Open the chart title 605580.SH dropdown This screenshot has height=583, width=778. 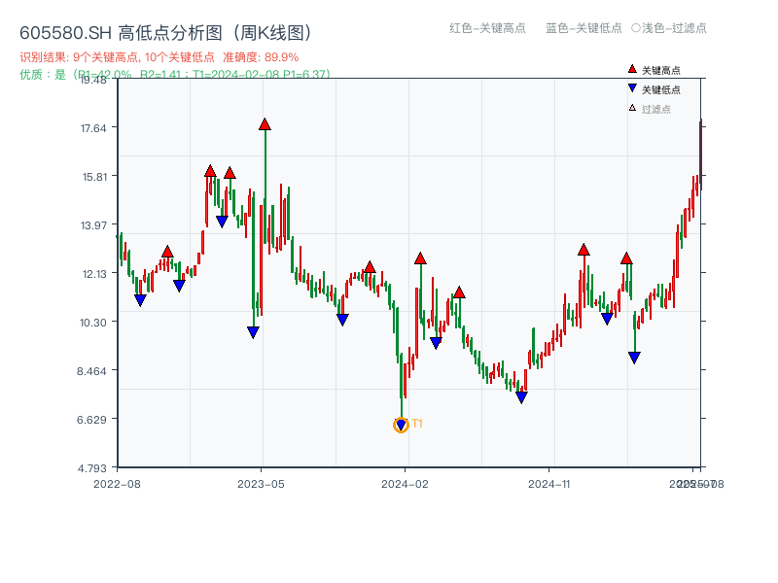[x=62, y=30]
